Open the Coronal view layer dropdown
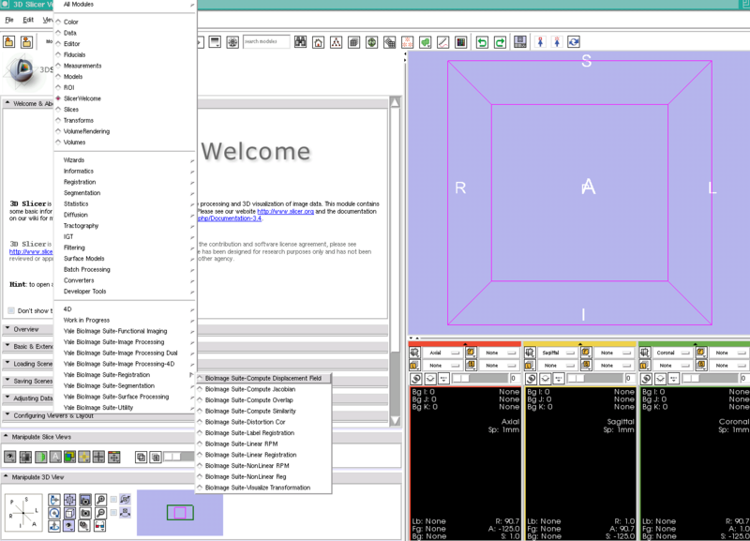 [720, 353]
